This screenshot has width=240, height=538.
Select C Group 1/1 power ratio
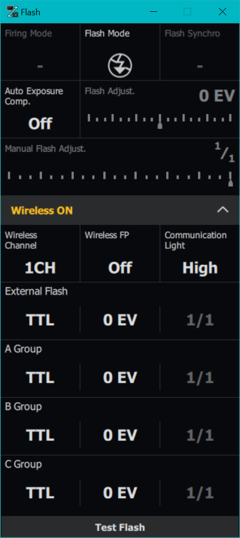coord(200,493)
